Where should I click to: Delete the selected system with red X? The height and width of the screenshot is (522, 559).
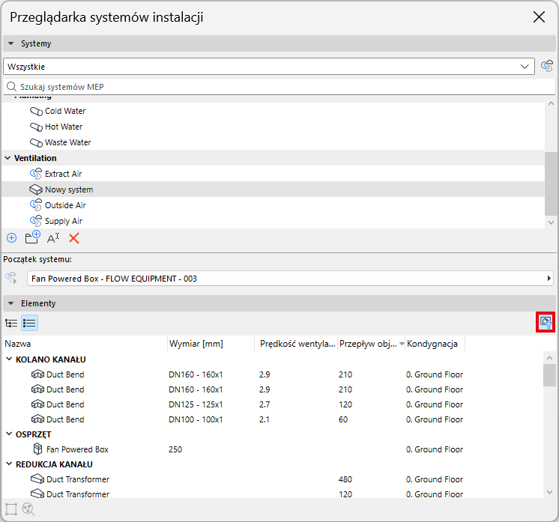[x=73, y=238]
